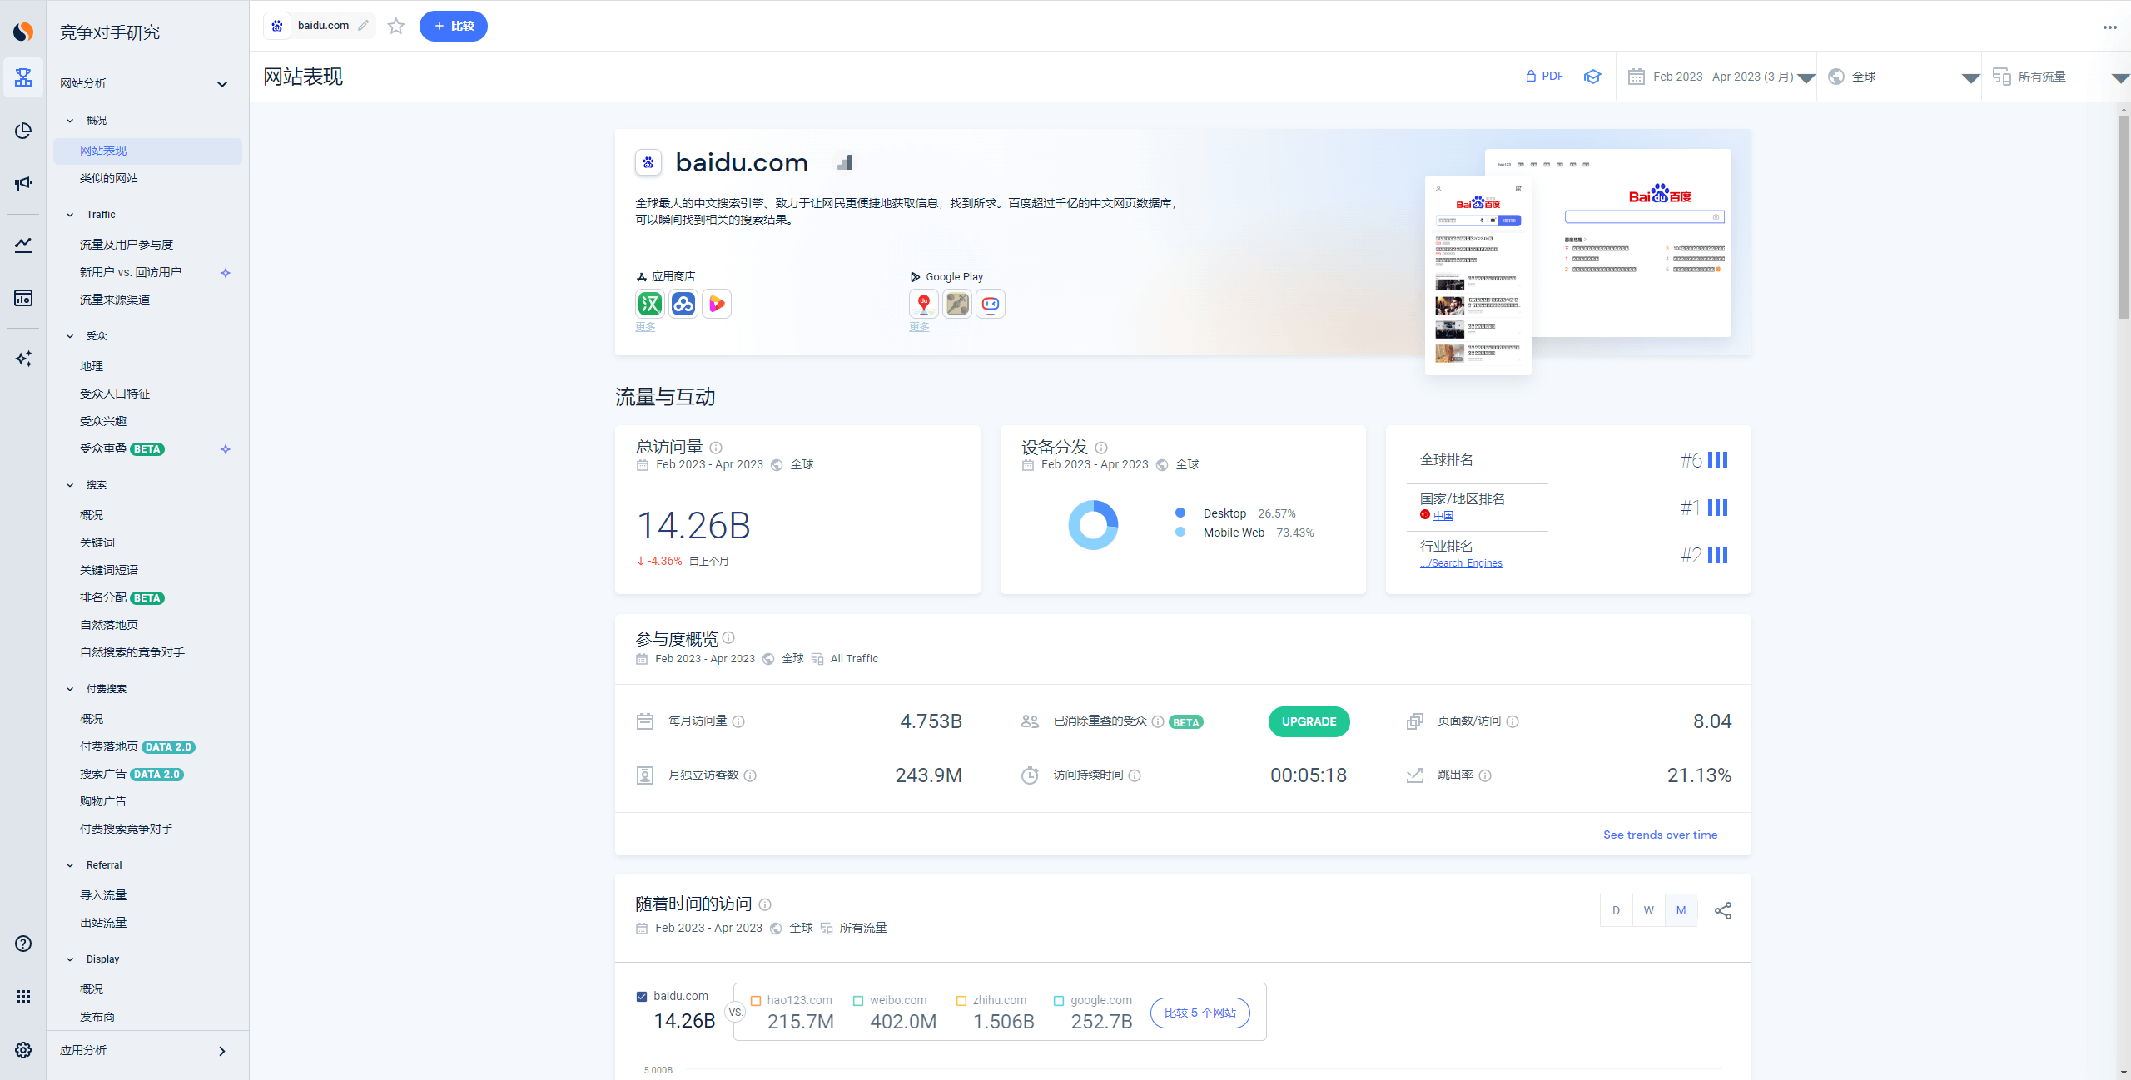The width and height of the screenshot is (2131, 1080).
Task: Click the green UPGRADE button
Action: [x=1309, y=721]
